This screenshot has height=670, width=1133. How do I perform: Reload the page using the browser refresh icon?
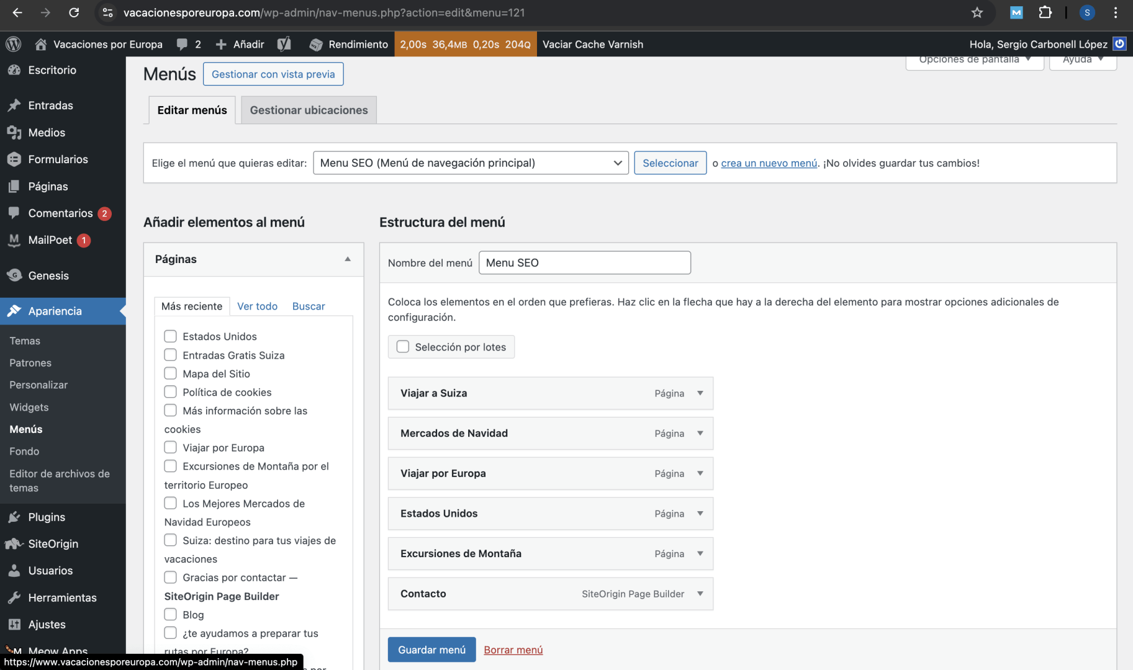(74, 12)
